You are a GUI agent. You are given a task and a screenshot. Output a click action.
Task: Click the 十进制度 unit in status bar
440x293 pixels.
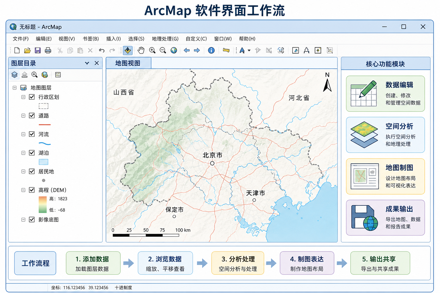coord(123,288)
